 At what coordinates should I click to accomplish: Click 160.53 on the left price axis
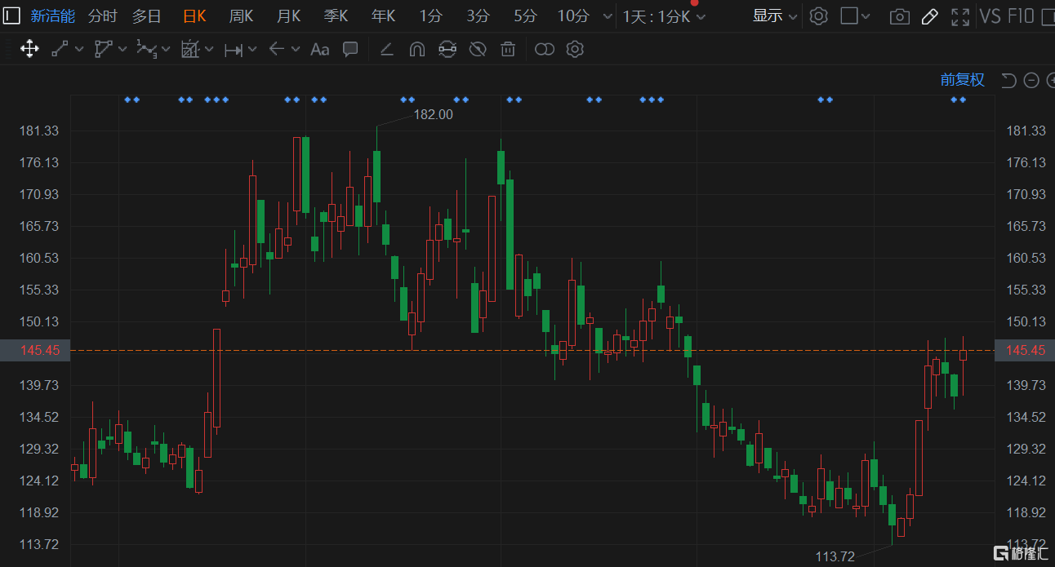pyautogui.click(x=41, y=258)
